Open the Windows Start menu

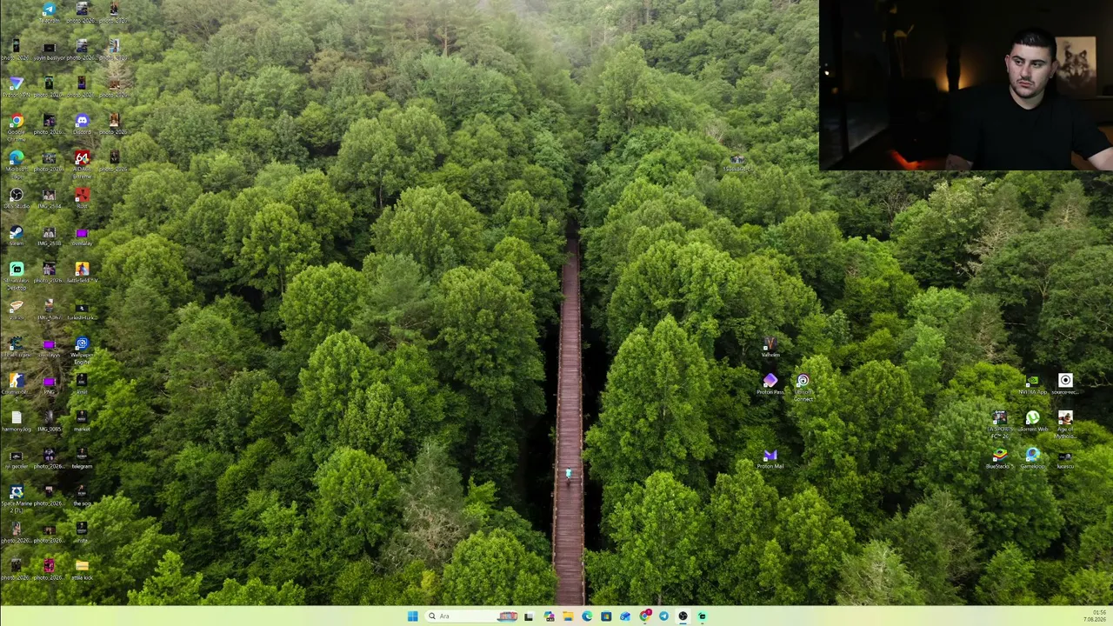412,616
